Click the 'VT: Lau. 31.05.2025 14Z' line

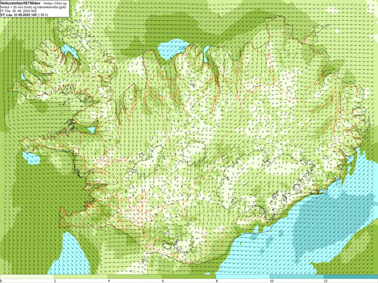(19, 14)
